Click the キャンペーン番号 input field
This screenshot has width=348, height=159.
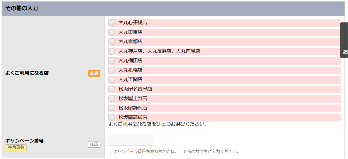pos(131,140)
